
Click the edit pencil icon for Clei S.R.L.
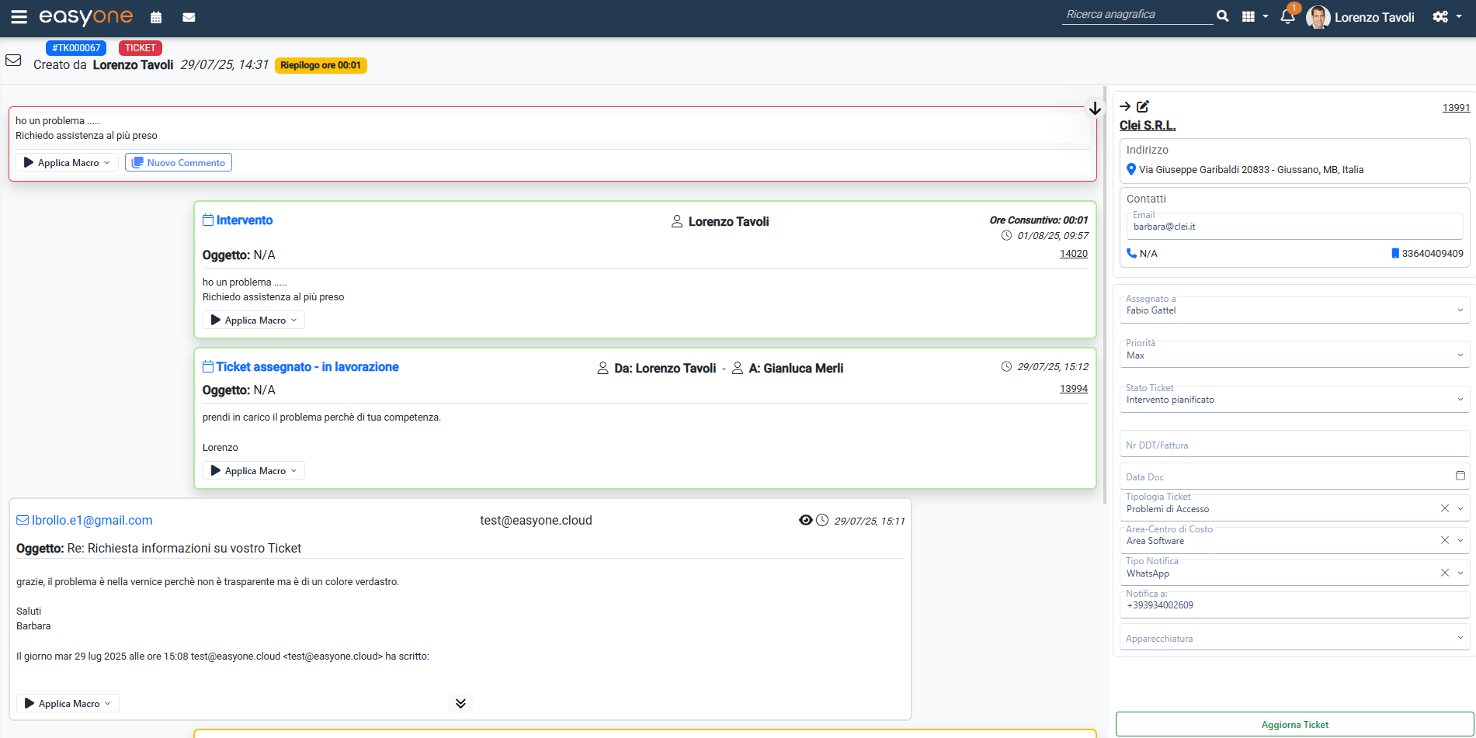[1143, 107]
